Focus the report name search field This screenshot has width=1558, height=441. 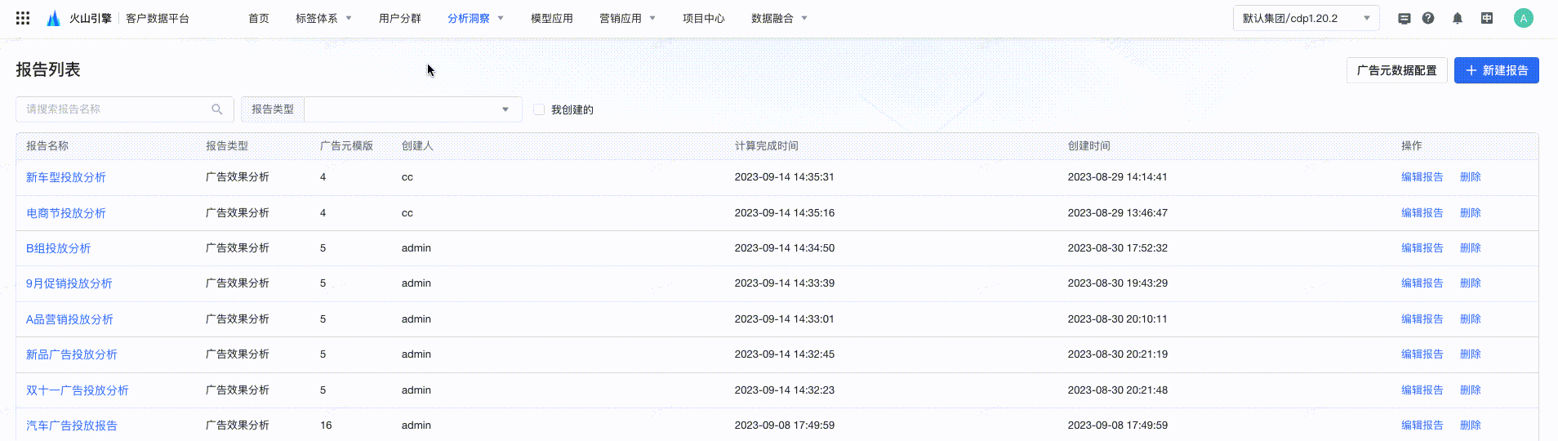coord(114,109)
